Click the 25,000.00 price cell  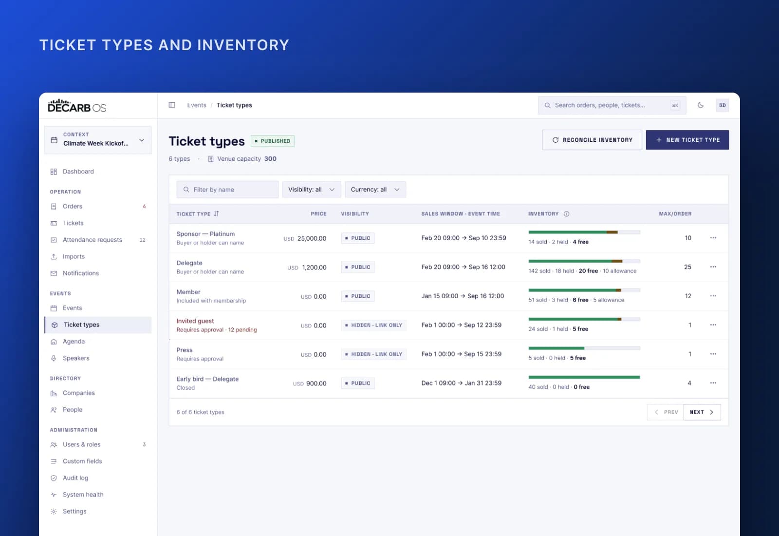[305, 238]
